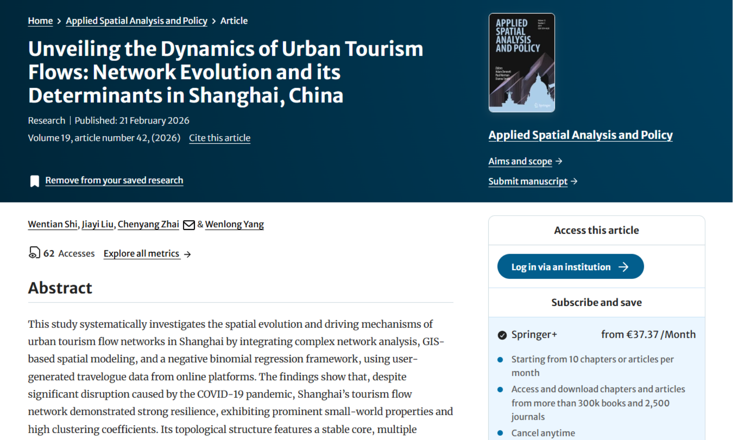Click the bookmark icon for saved research

34,181
